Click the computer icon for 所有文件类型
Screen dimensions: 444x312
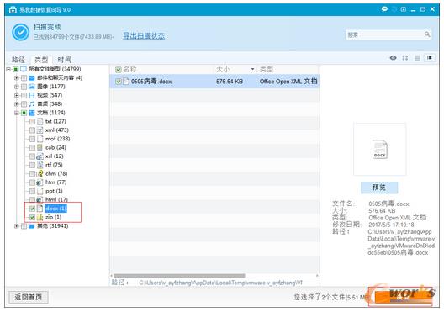[24, 69]
